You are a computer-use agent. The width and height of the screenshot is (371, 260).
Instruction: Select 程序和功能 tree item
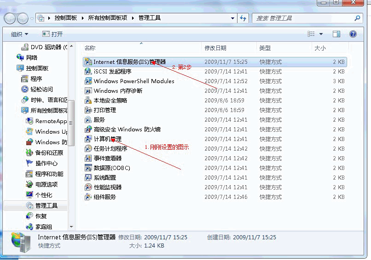tap(45, 174)
